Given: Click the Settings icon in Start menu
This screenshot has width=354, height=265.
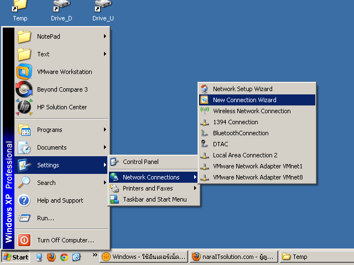Looking at the screenshot, I should [x=24, y=165].
